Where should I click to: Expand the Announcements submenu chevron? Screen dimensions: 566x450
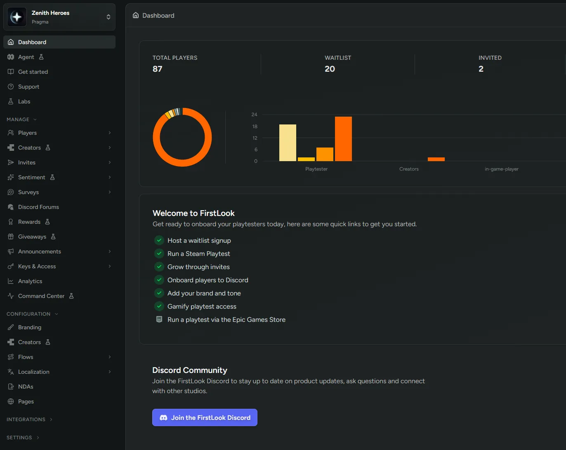click(x=110, y=251)
